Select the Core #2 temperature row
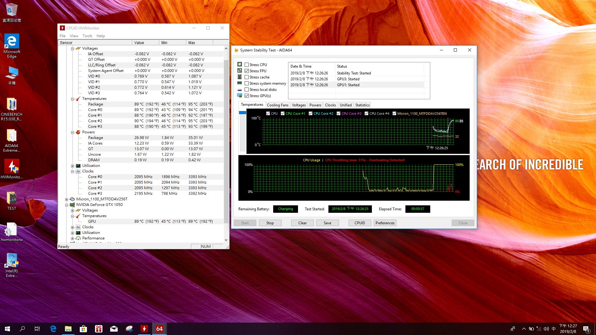 (141, 121)
